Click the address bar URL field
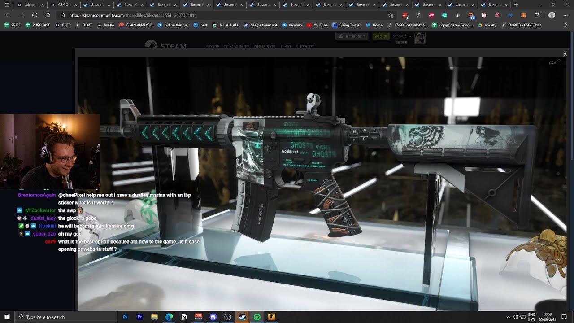Image resolution: width=574 pixels, height=323 pixels. coord(224,15)
